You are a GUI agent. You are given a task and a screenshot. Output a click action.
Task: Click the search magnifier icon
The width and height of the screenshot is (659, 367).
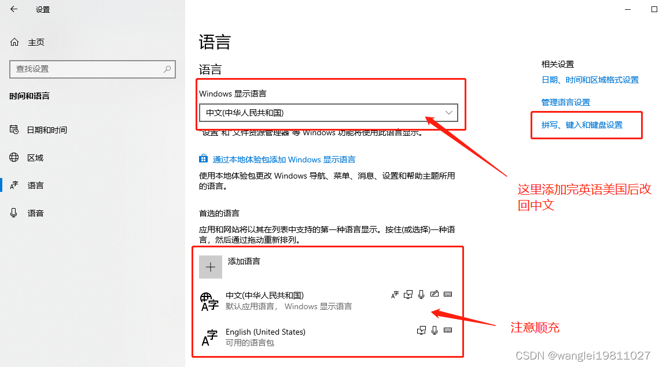pos(167,69)
